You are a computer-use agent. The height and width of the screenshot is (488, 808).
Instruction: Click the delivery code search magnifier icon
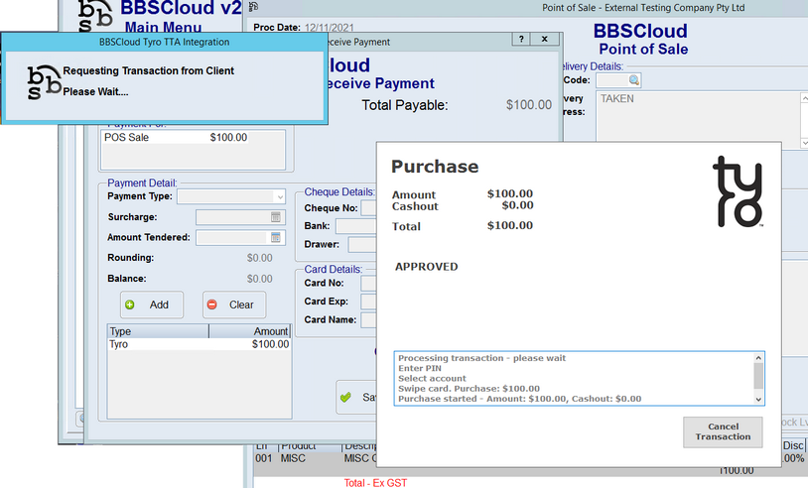(x=631, y=79)
